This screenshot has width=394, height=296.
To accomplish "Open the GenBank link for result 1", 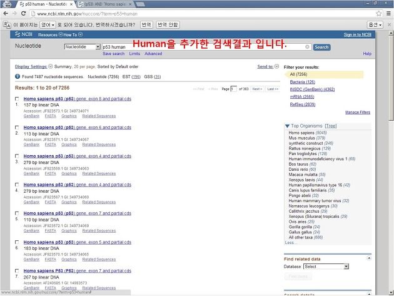I will click(x=31, y=116).
